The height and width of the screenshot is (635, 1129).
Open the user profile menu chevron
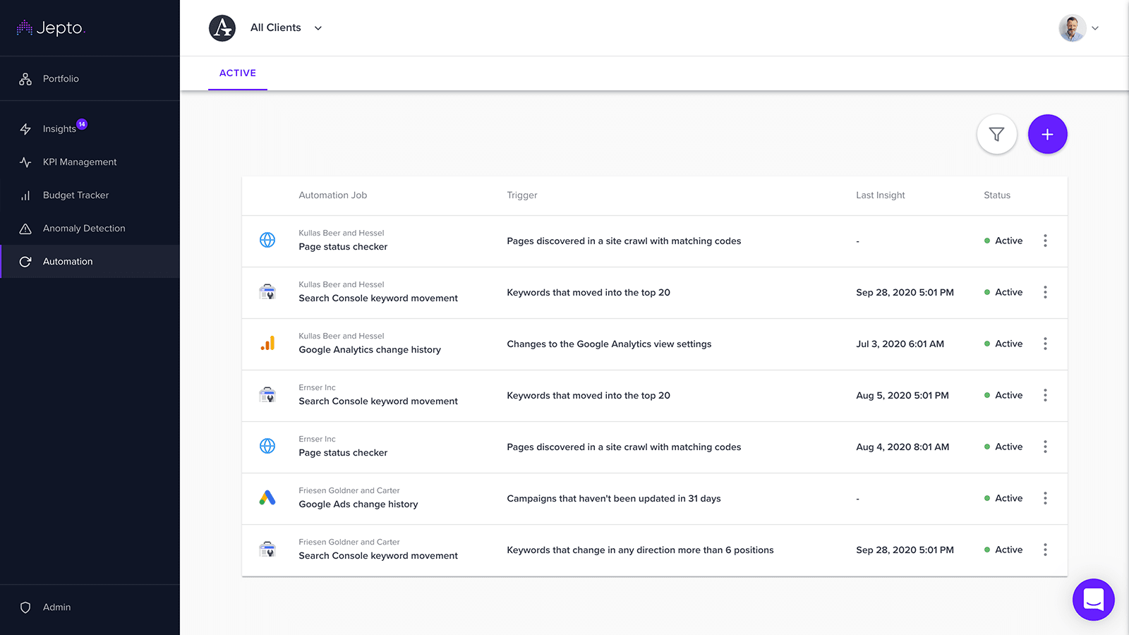point(1095,28)
